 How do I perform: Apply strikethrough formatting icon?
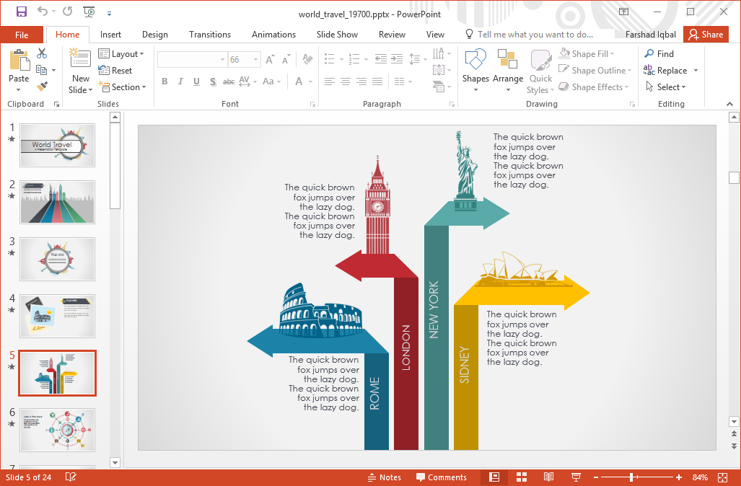(228, 81)
